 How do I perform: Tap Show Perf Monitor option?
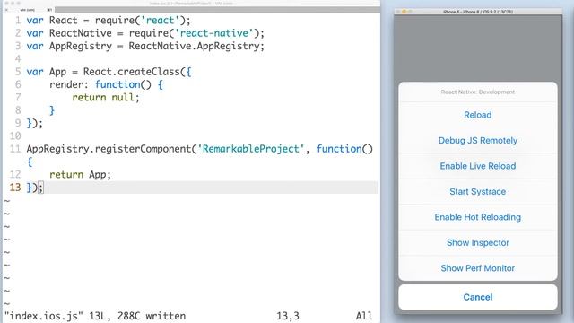coord(478,268)
